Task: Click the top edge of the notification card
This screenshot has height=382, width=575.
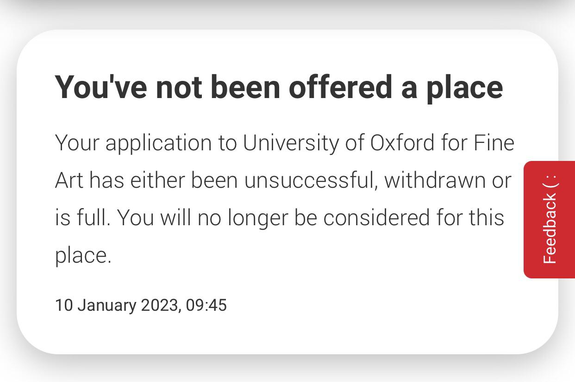Action: [287, 31]
